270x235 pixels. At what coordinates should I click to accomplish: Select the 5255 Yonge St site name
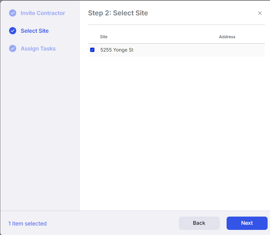117,50
